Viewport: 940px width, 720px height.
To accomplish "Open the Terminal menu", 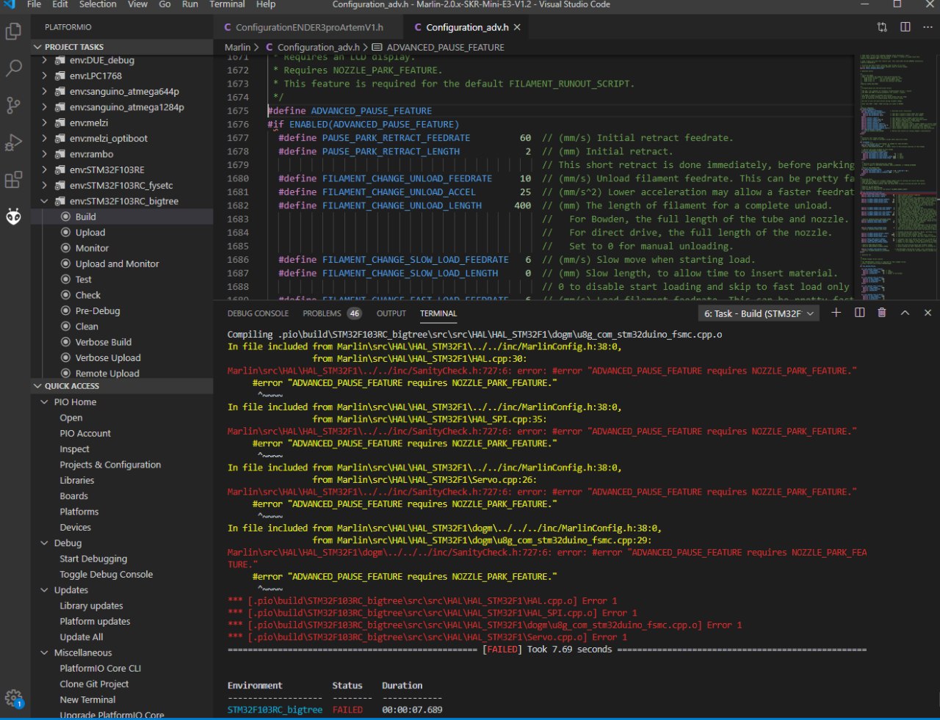I will coord(227,4).
